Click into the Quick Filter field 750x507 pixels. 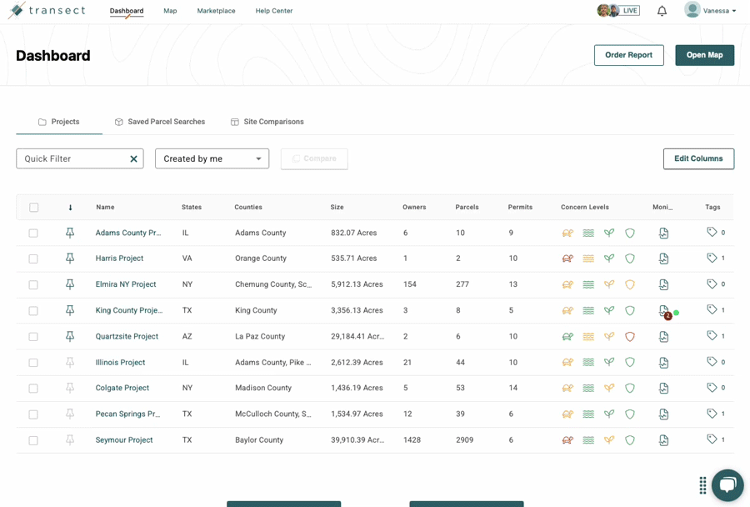[71, 158]
